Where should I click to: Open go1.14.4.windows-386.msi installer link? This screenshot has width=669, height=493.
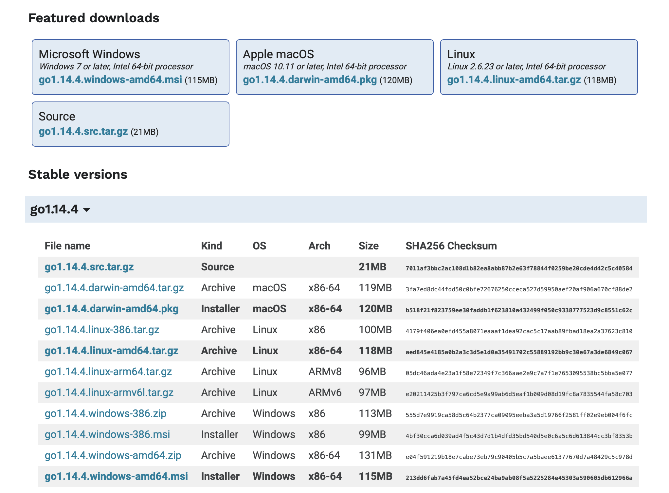pyautogui.click(x=107, y=434)
